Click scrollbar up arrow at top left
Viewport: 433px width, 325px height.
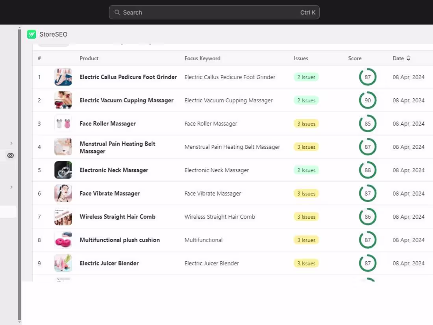coord(19,28)
